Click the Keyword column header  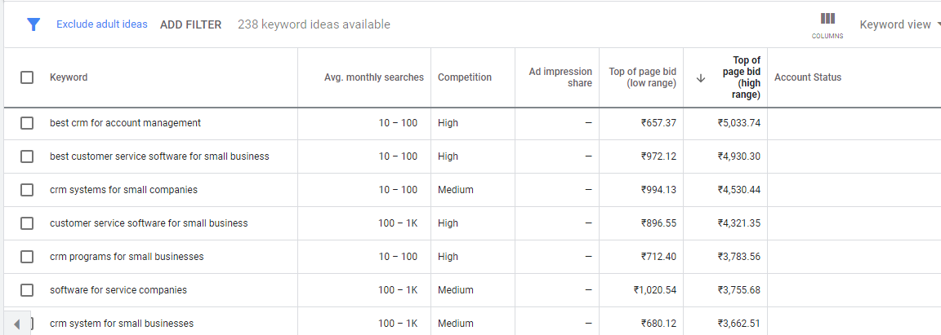[x=69, y=77]
